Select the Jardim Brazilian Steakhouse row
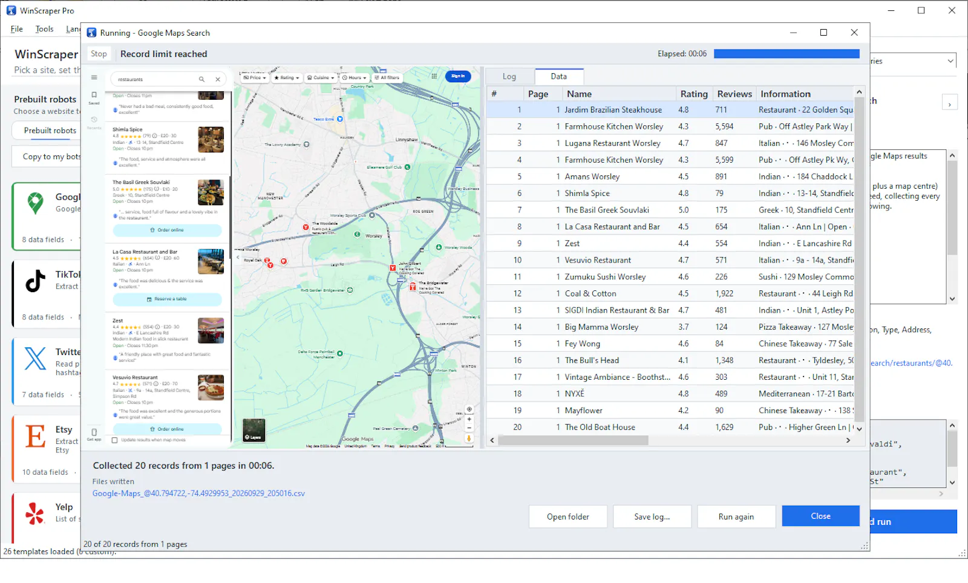 click(x=670, y=110)
